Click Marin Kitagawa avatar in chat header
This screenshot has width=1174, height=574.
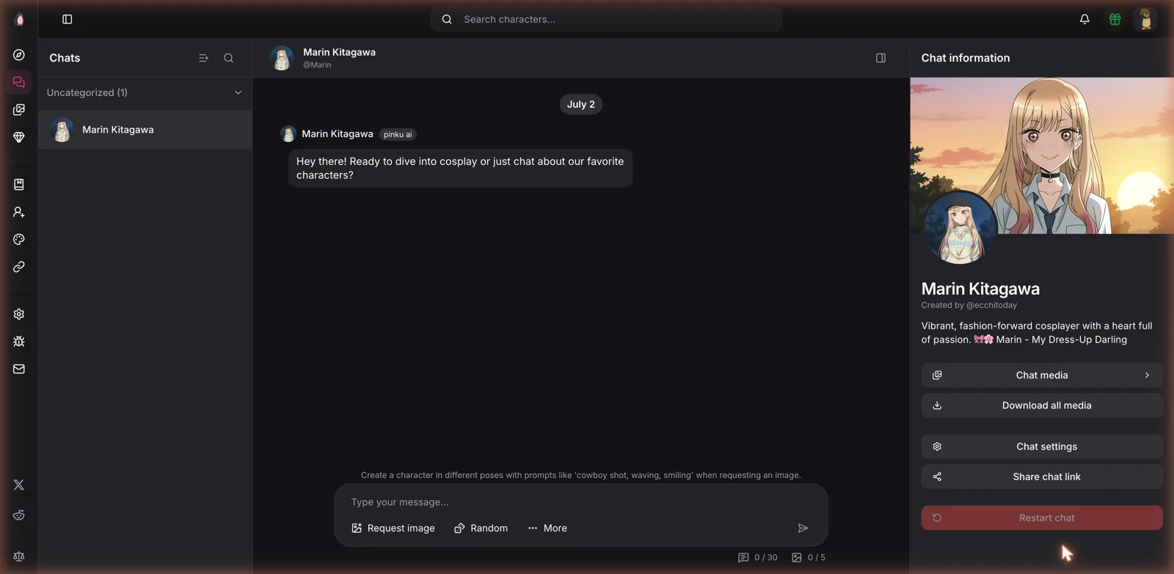coord(281,58)
